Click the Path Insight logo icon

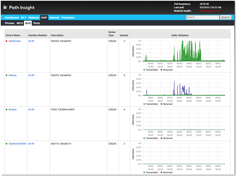coord(6,7)
